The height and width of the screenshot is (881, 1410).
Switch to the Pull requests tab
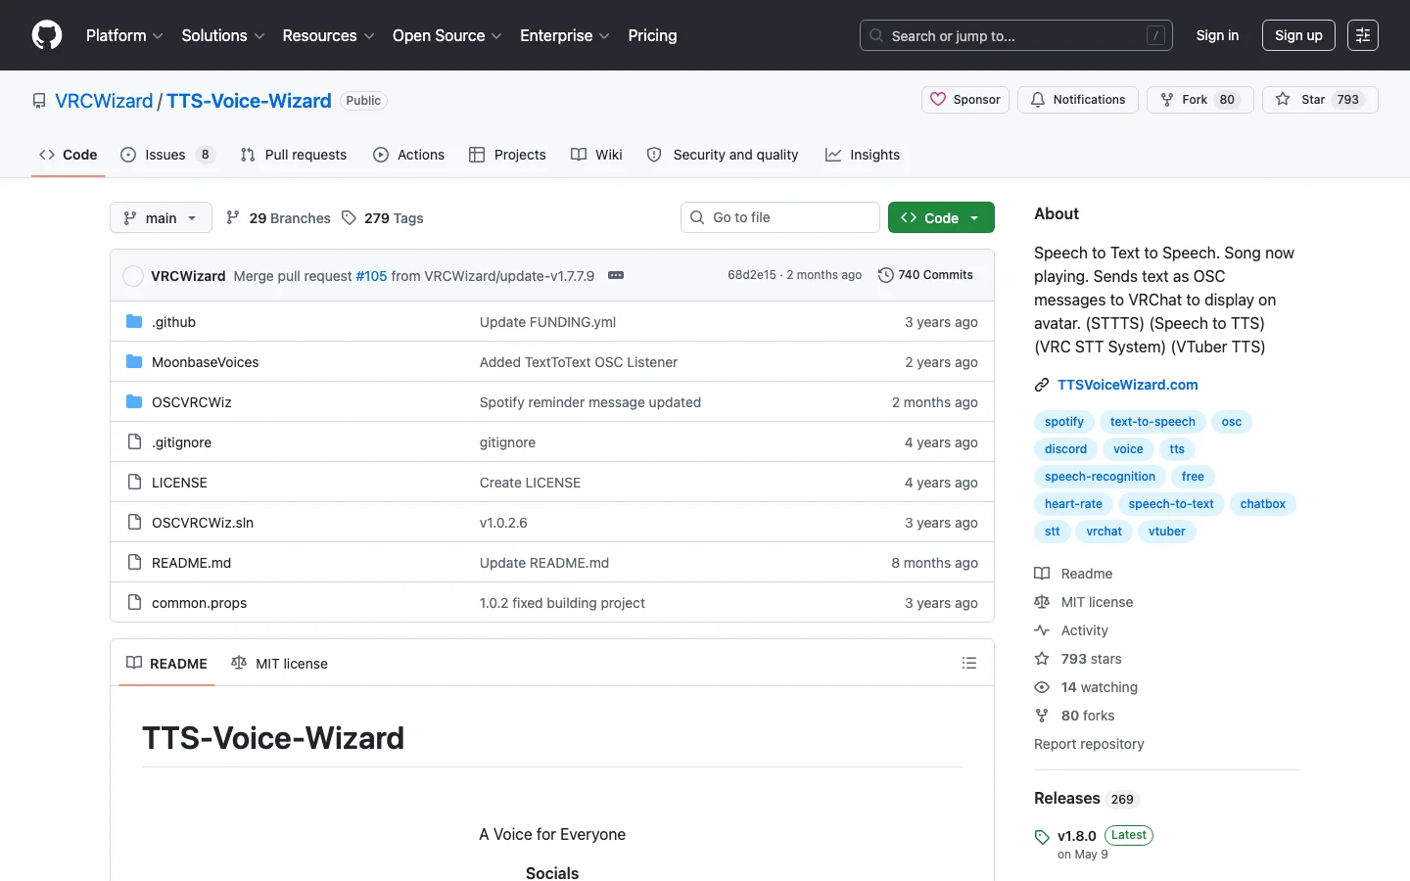(x=294, y=155)
